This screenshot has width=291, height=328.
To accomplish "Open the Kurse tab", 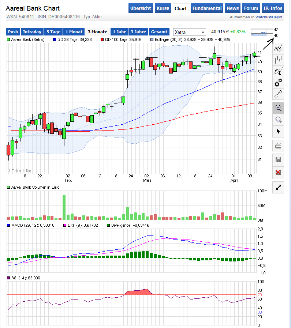I will point(163,8).
